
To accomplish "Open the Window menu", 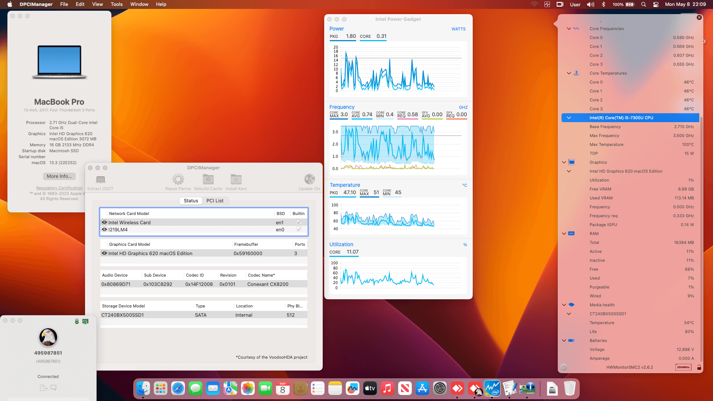I will pos(139,4).
